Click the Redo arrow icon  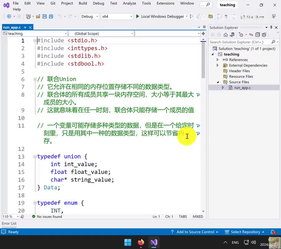tap(70, 17)
